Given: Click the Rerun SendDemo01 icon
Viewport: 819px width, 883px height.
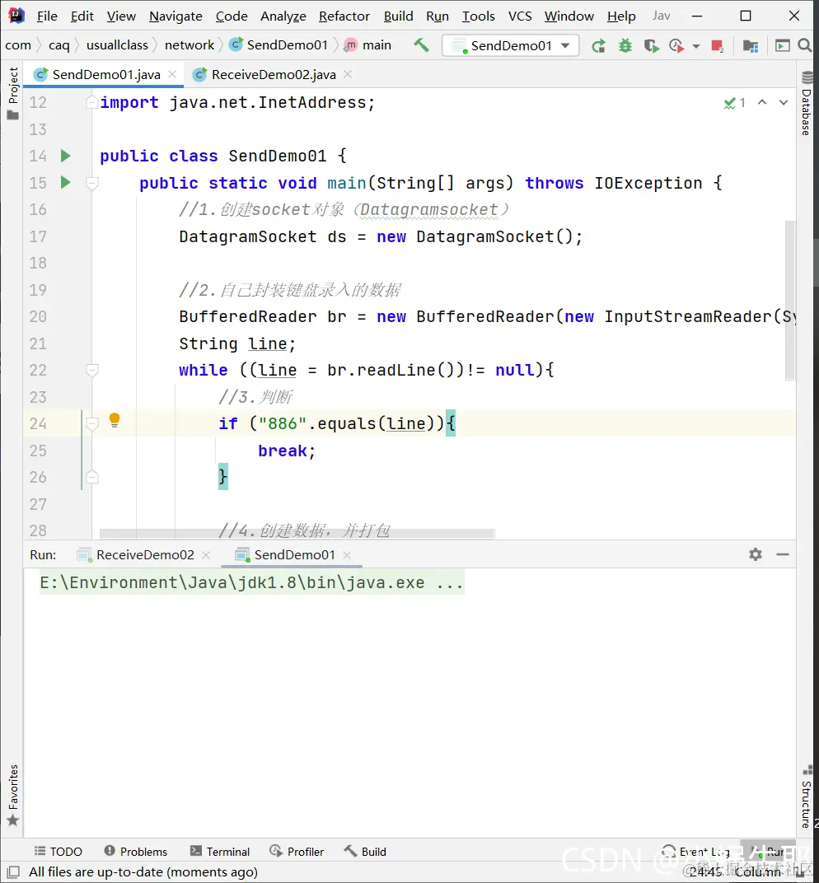Looking at the screenshot, I should click(x=599, y=45).
